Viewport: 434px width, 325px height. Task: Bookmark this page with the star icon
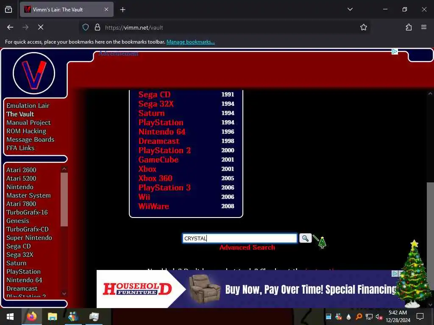pos(363,28)
